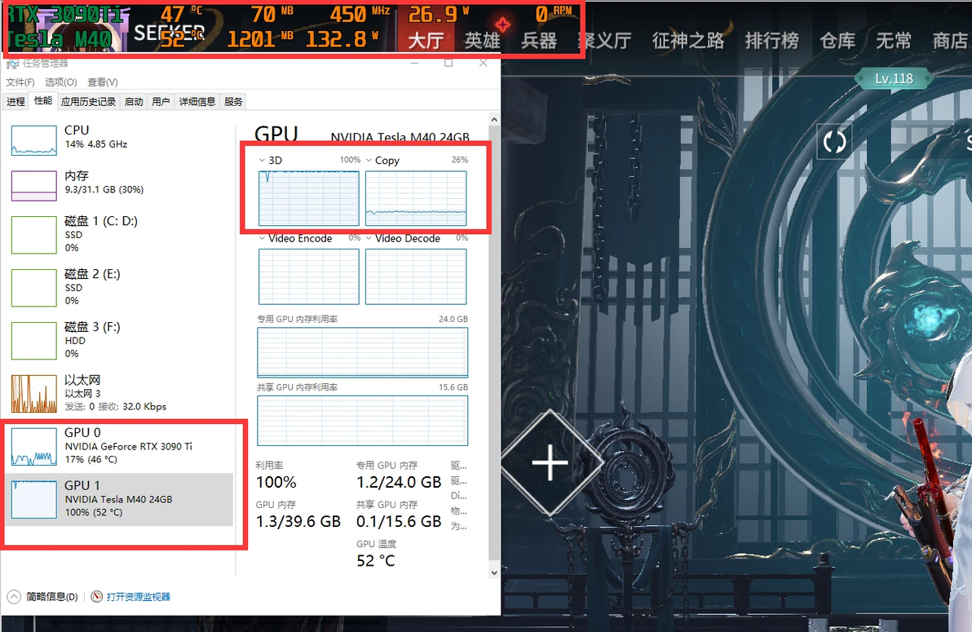This screenshot has height=632, width=972.
Task: Switch to the 进程 tab
Action: coord(16,102)
